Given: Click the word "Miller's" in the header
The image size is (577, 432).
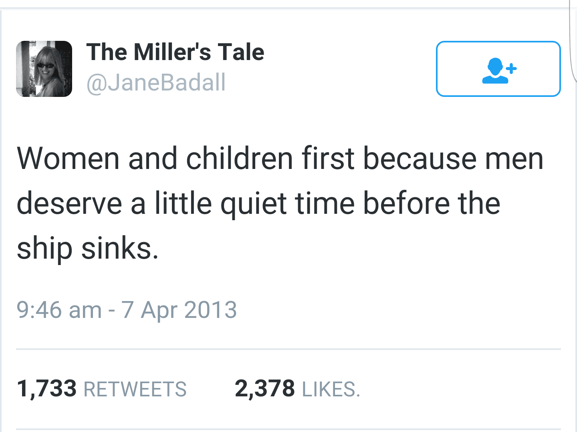Looking at the screenshot, I should coord(172,52).
